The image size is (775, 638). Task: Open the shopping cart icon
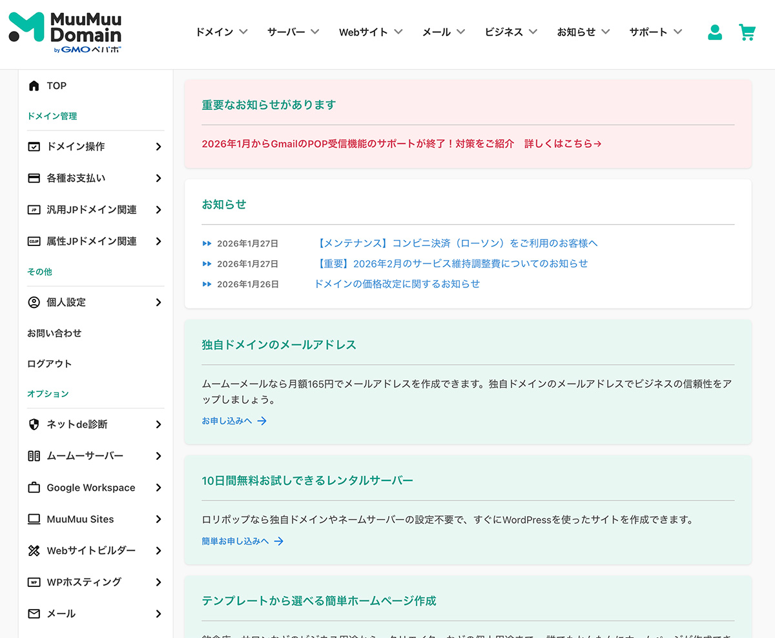pyautogui.click(x=747, y=32)
